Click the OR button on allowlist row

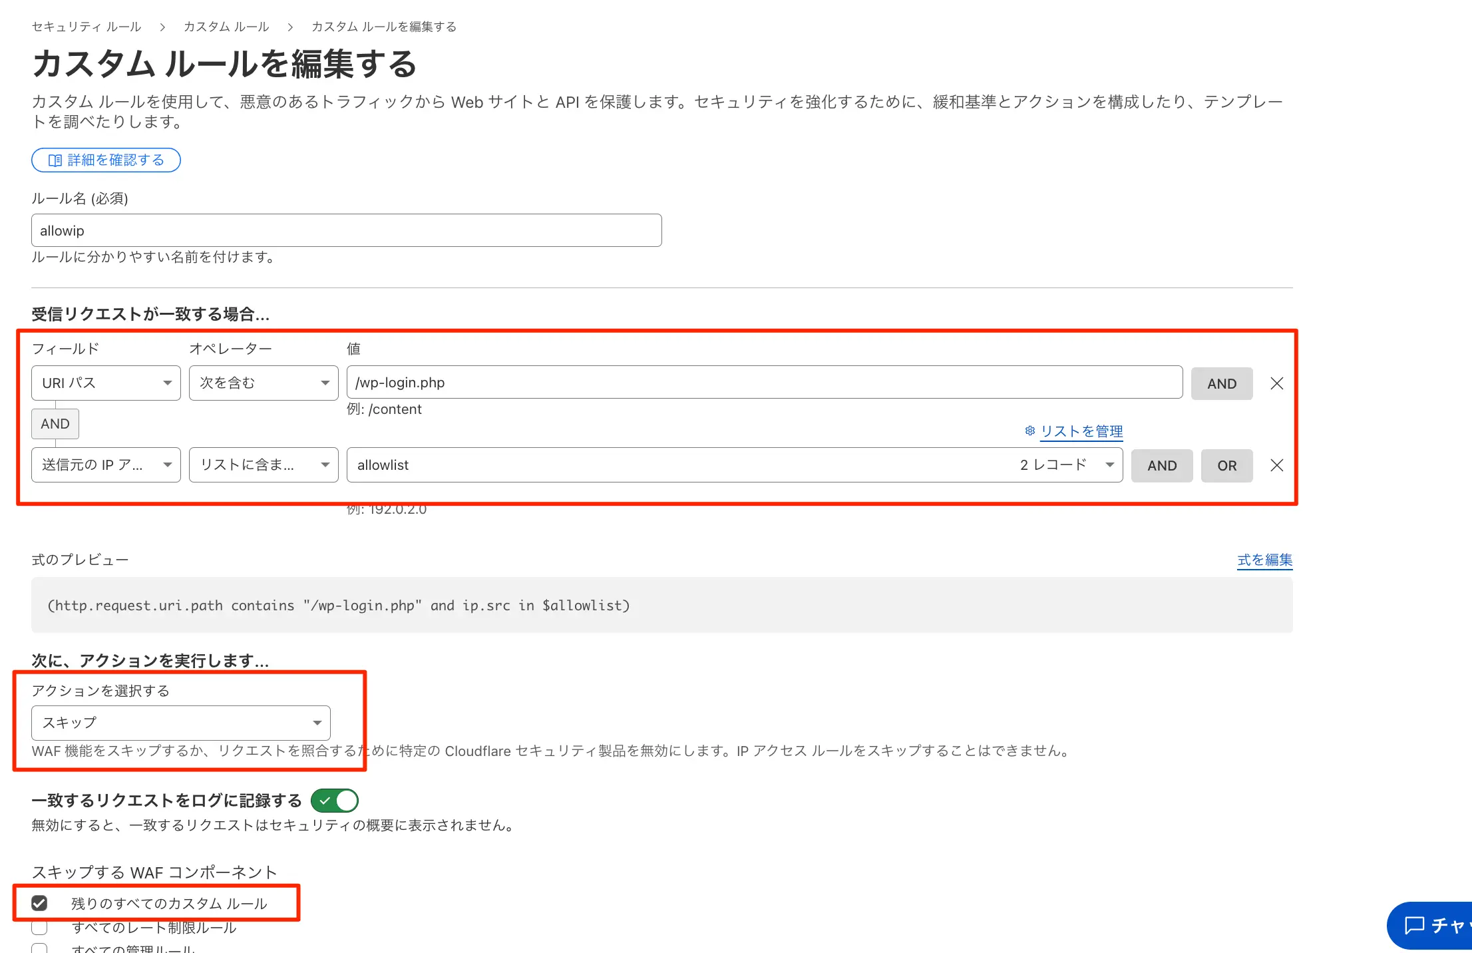(1226, 466)
